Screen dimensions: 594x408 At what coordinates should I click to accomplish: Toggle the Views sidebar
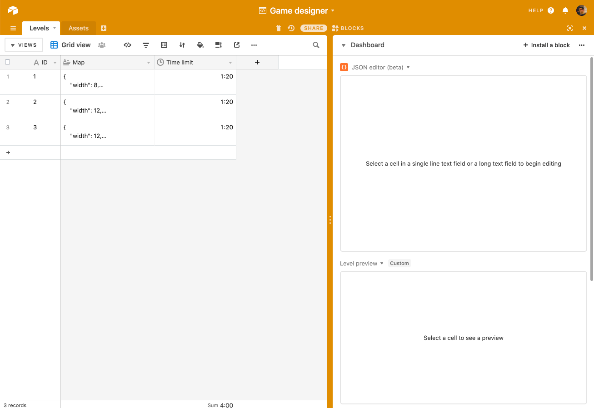click(x=24, y=45)
